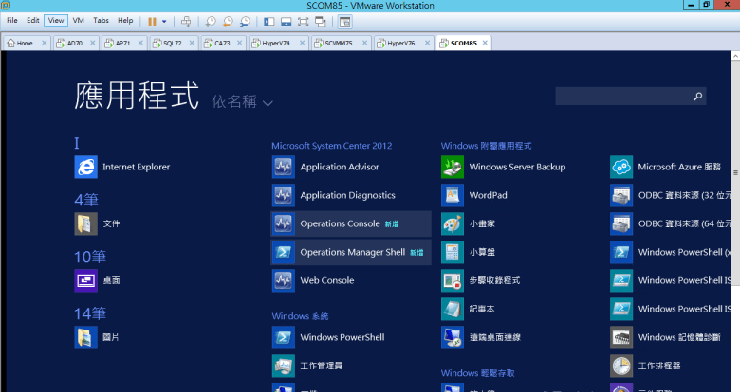Open WordPad application
740x392 pixels.
[x=488, y=195]
